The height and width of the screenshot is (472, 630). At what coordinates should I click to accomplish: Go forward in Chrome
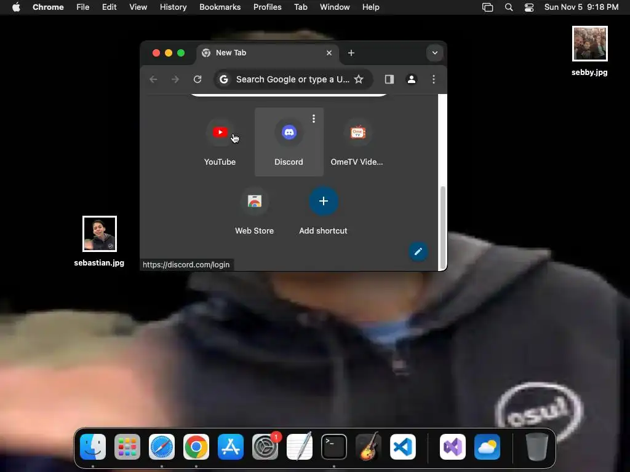click(x=175, y=79)
